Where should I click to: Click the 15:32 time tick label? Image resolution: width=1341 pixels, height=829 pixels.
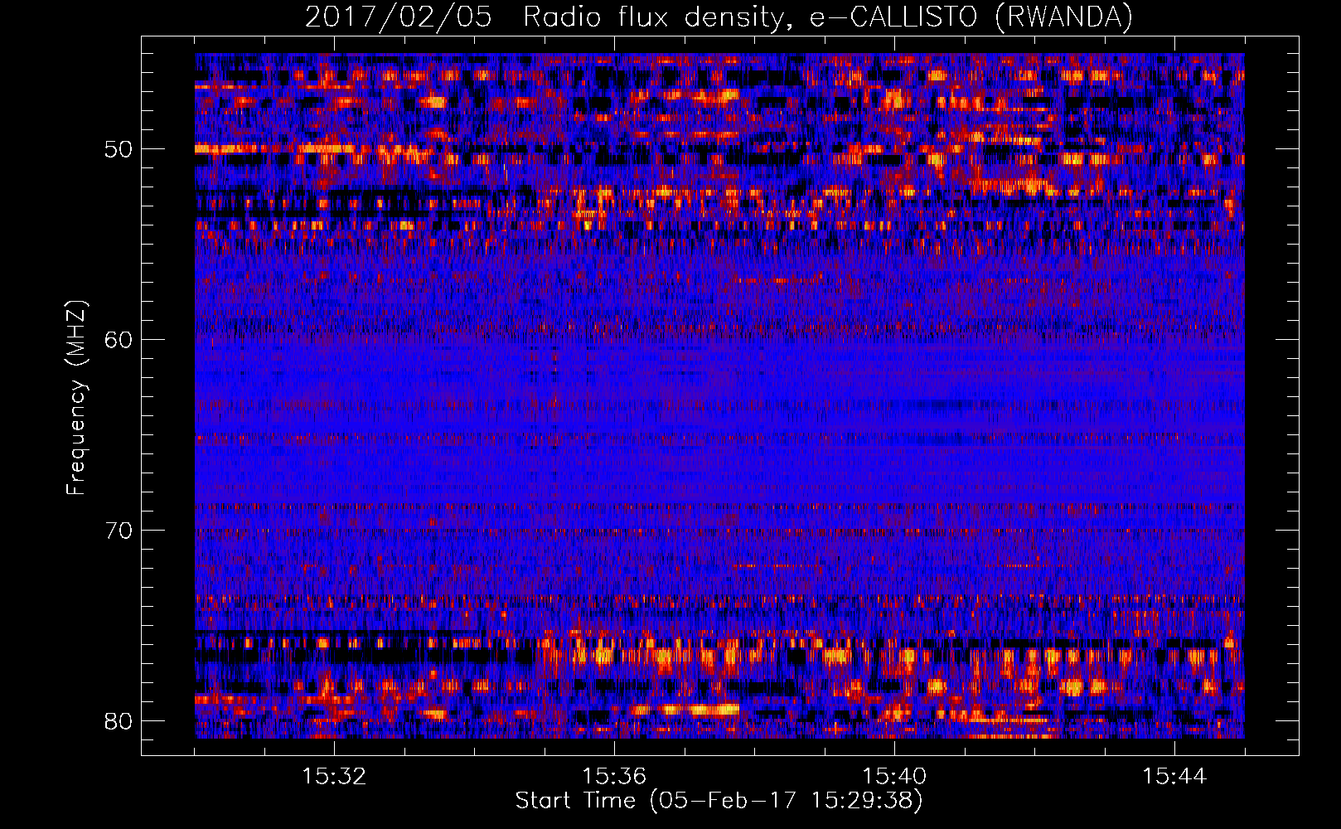coord(334,777)
